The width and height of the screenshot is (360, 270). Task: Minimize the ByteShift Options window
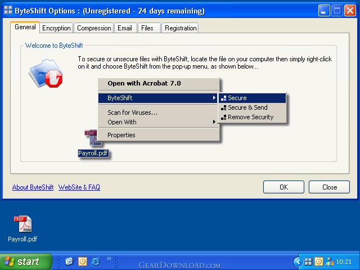click(x=324, y=11)
